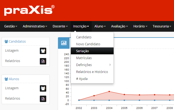Viewport: 174px width, 110px height.
Task: Open Relatórios e Histórico menu item
Action: pos(92,72)
